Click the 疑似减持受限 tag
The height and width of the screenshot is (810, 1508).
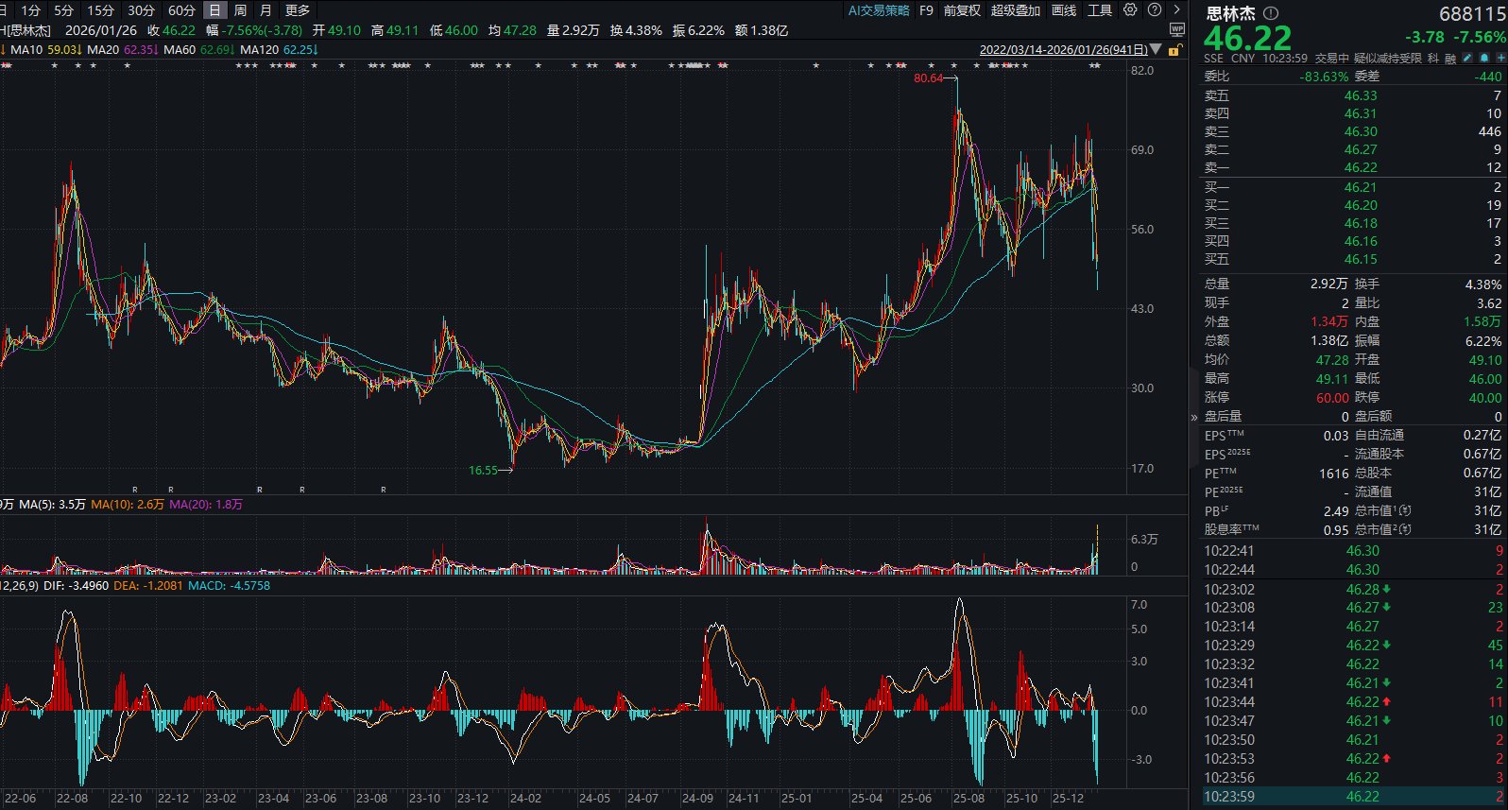pyautogui.click(x=1388, y=59)
